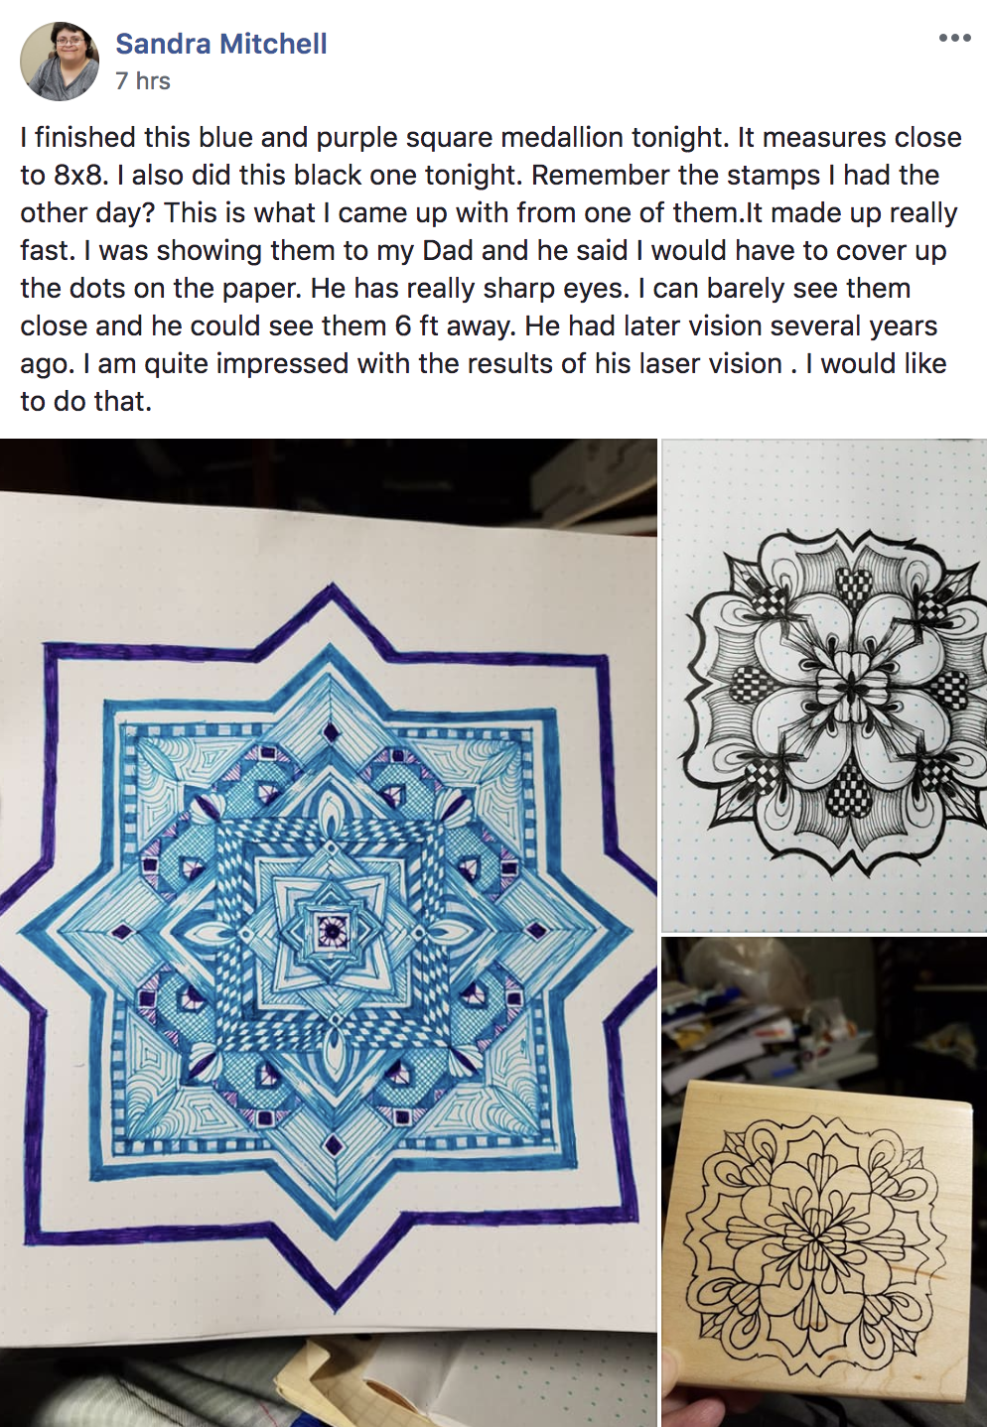Image resolution: width=987 pixels, height=1427 pixels.
Task: Open the 7 hrs timestamp permalink
Action: 143,81
